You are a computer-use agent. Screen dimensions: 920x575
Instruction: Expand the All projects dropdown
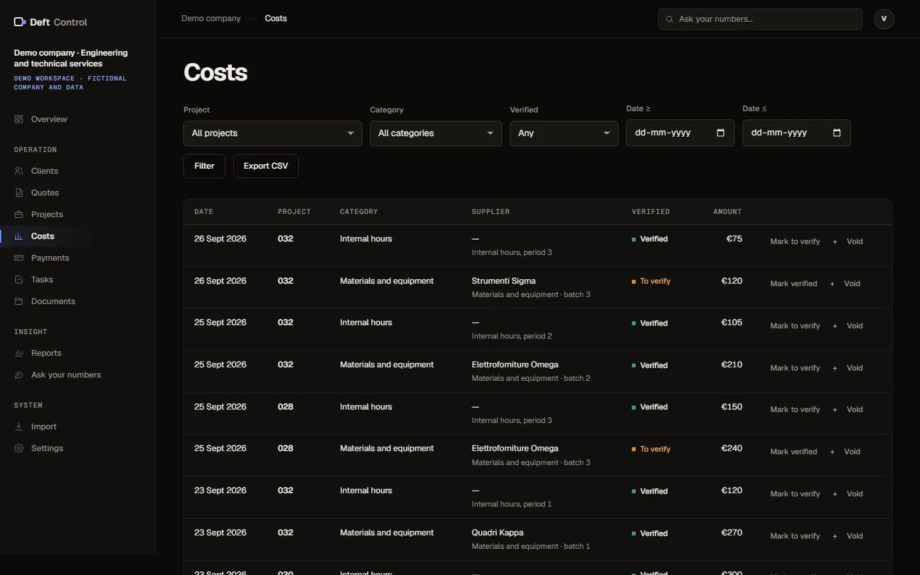click(x=273, y=134)
